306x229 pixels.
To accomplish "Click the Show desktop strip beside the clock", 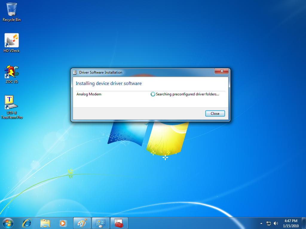I will (x=304, y=223).
